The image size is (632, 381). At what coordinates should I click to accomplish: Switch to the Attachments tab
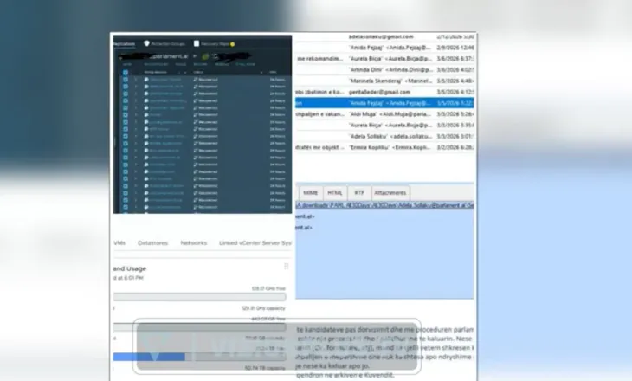click(390, 193)
